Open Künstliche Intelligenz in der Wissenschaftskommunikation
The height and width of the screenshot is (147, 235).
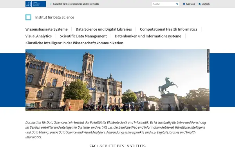(x=74, y=43)
